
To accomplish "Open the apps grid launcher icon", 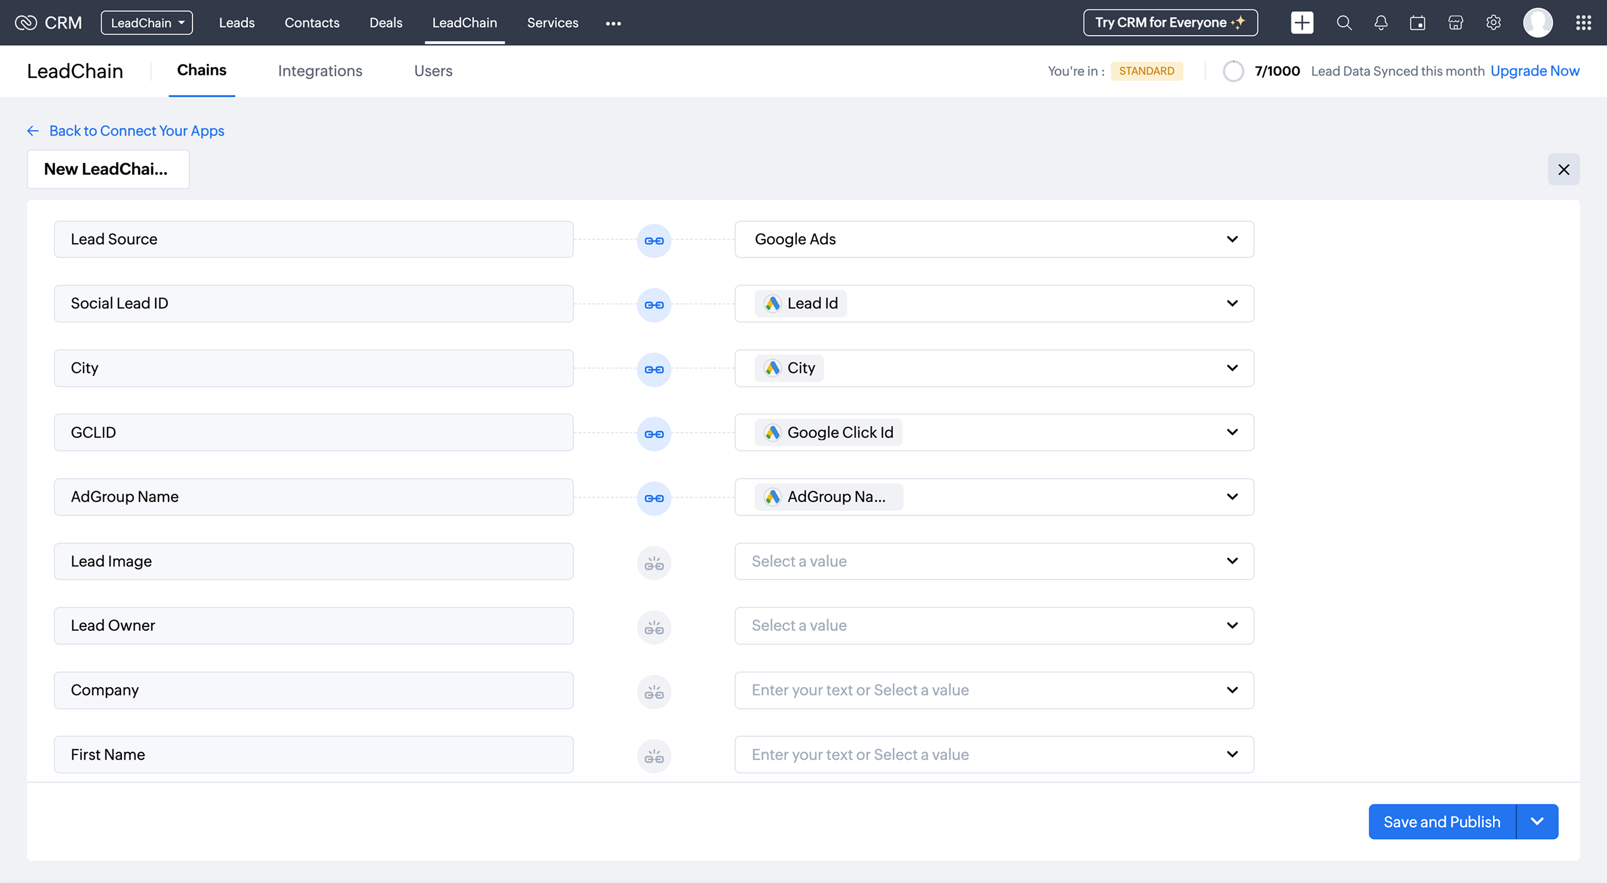I will [x=1584, y=23].
